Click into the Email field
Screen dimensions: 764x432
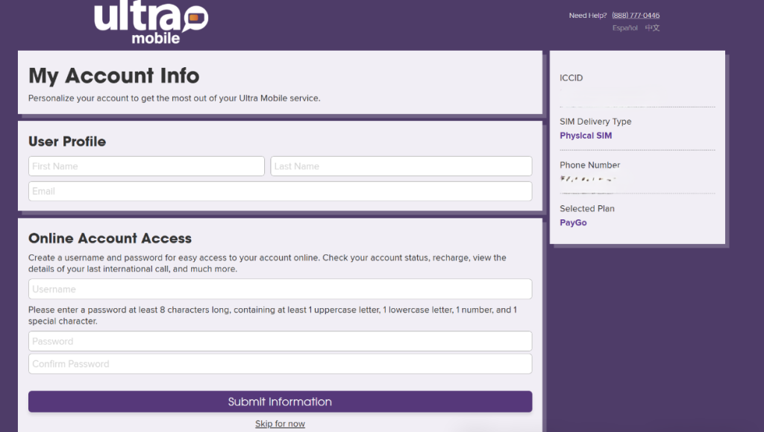pyautogui.click(x=281, y=192)
